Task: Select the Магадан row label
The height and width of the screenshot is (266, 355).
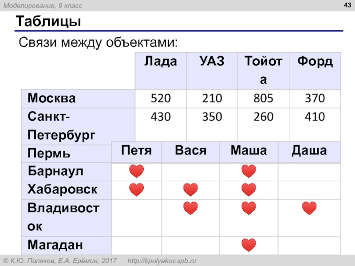Action: click(55, 245)
